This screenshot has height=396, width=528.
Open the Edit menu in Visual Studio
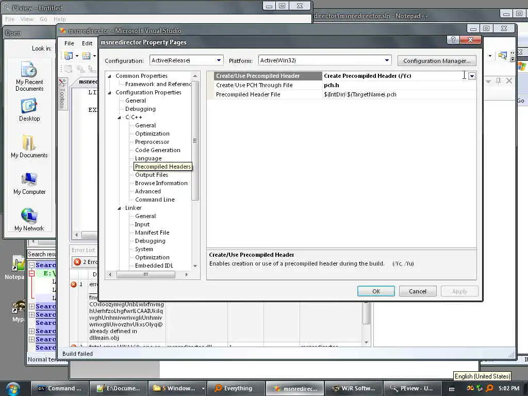pos(87,43)
